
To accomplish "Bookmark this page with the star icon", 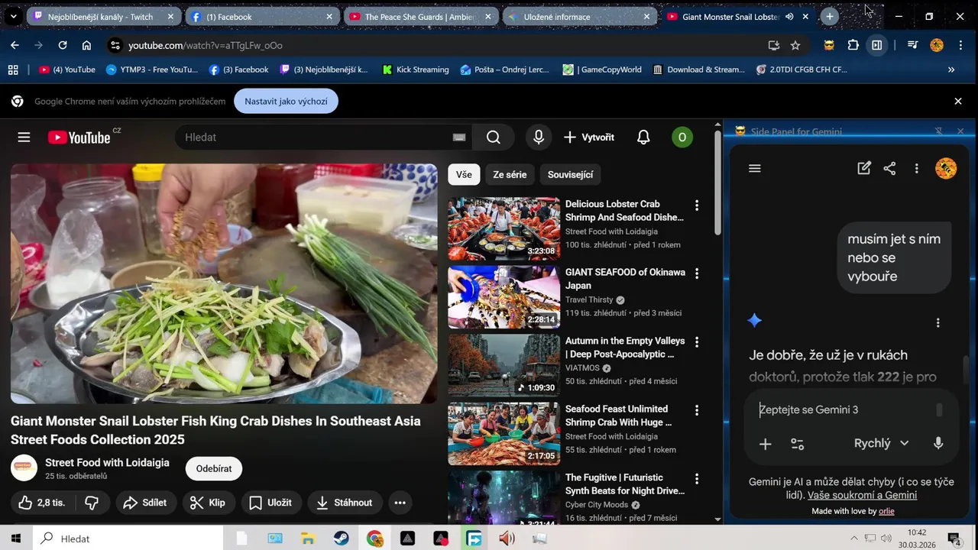I will [795, 45].
